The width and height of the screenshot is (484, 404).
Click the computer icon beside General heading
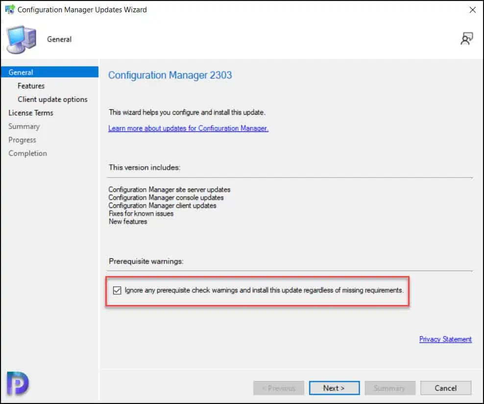point(21,39)
